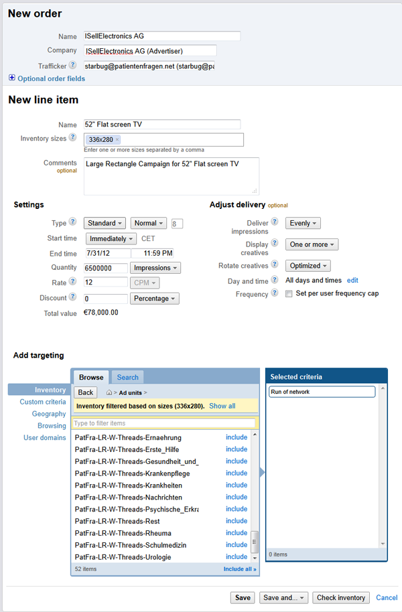Screen dimensions: 402x612
Task: Expand Optional order fields plus icon
Action: [12, 78]
